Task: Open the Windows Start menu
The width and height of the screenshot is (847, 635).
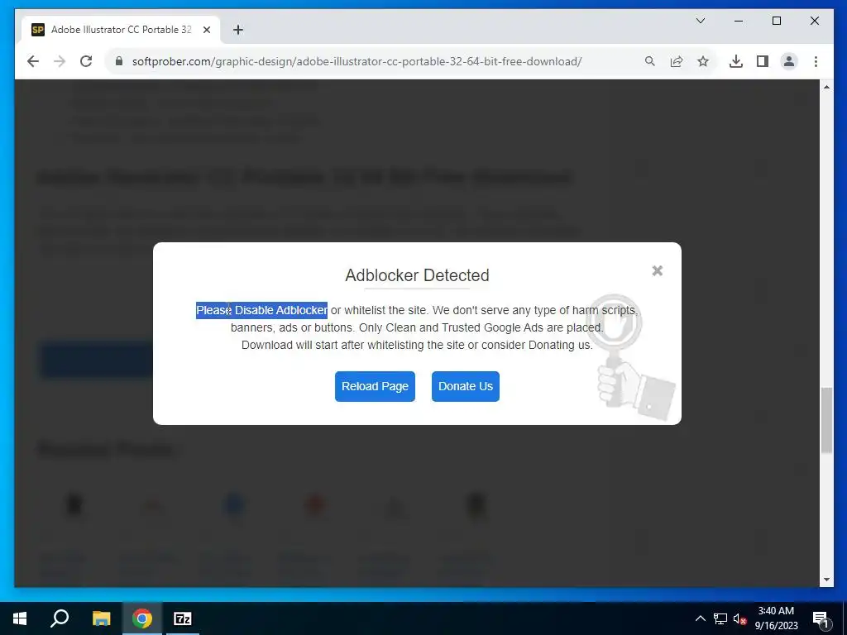Action: (20, 618)
